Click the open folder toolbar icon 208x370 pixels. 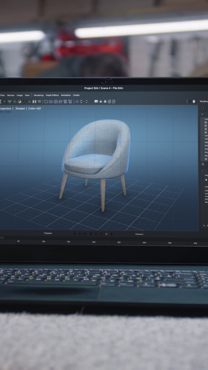[60, 101]
